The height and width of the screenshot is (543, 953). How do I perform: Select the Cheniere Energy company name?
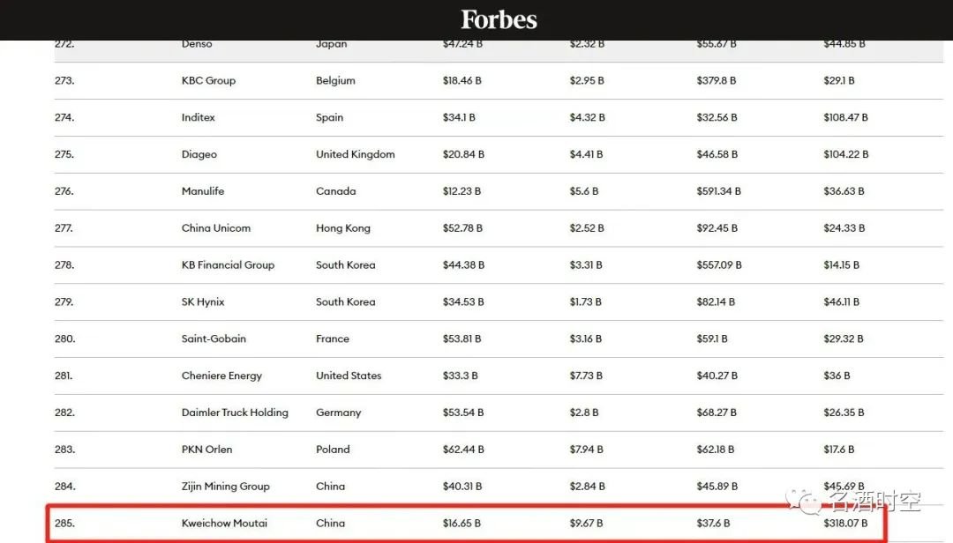(x=221, y=376)
